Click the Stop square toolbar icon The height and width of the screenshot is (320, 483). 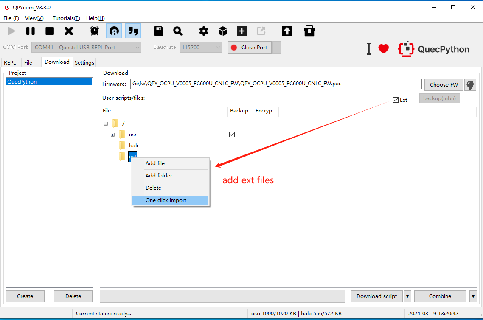pyautogui.click(x=50, y=31)
